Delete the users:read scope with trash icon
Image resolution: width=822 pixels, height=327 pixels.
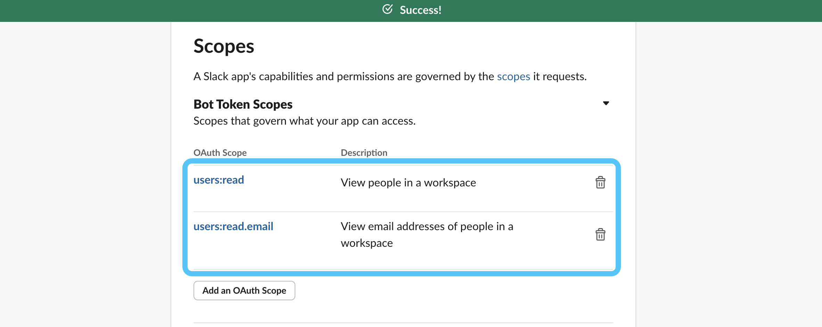[x=600, y=183]
